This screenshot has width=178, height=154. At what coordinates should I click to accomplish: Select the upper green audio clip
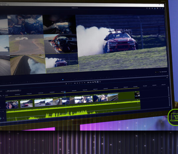pos(73,106)
